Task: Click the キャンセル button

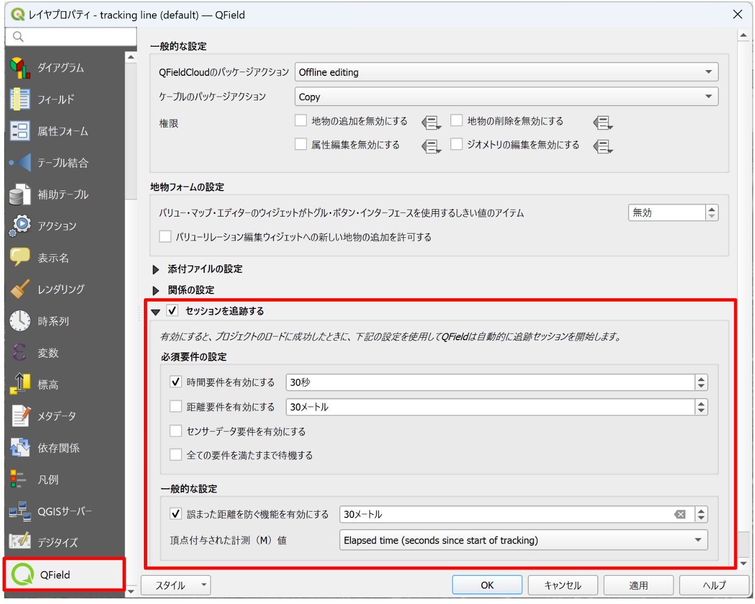Action: (563, 585)
